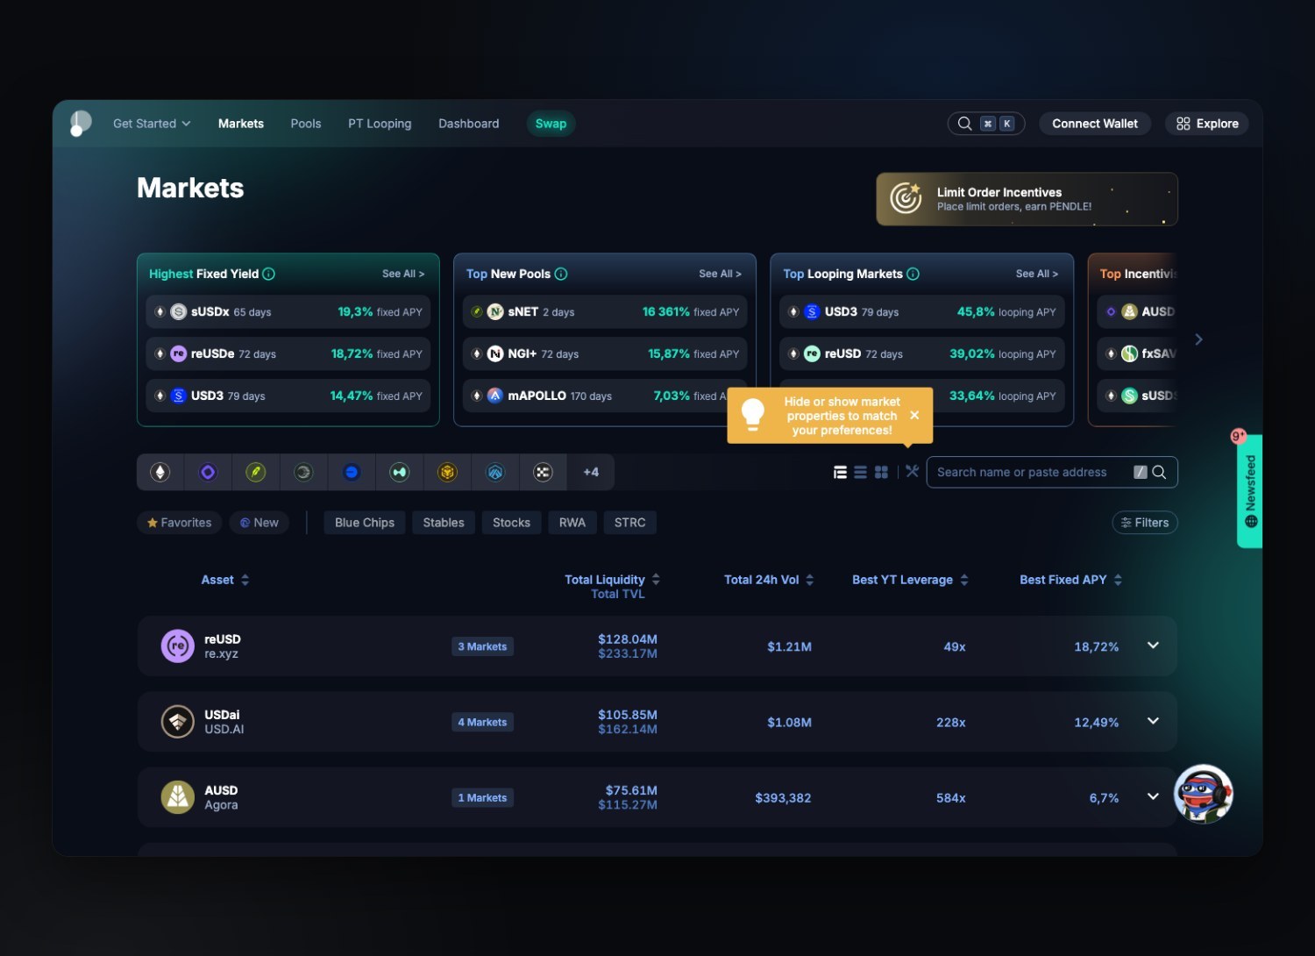Sort by the Best Fixed APY column
Image resolution: width=1315 pixels, height=956 pixels.
pyautogui.click(x=1070, y=580)
